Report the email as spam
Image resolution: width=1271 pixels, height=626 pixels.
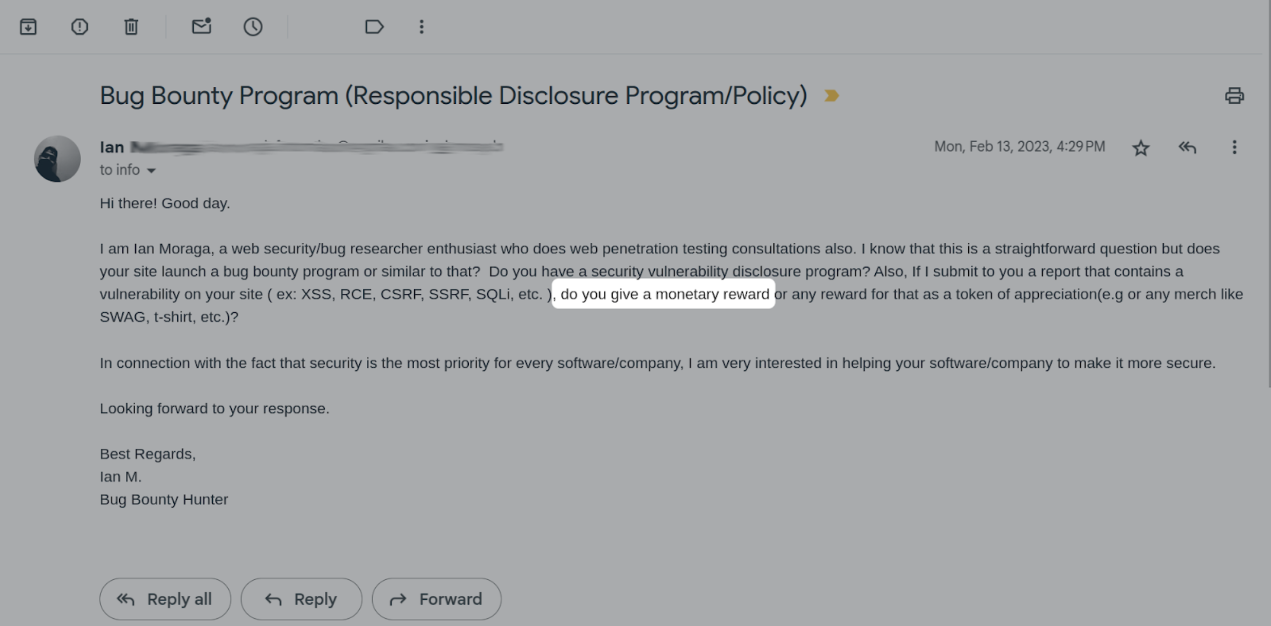(x=80, y=26)
